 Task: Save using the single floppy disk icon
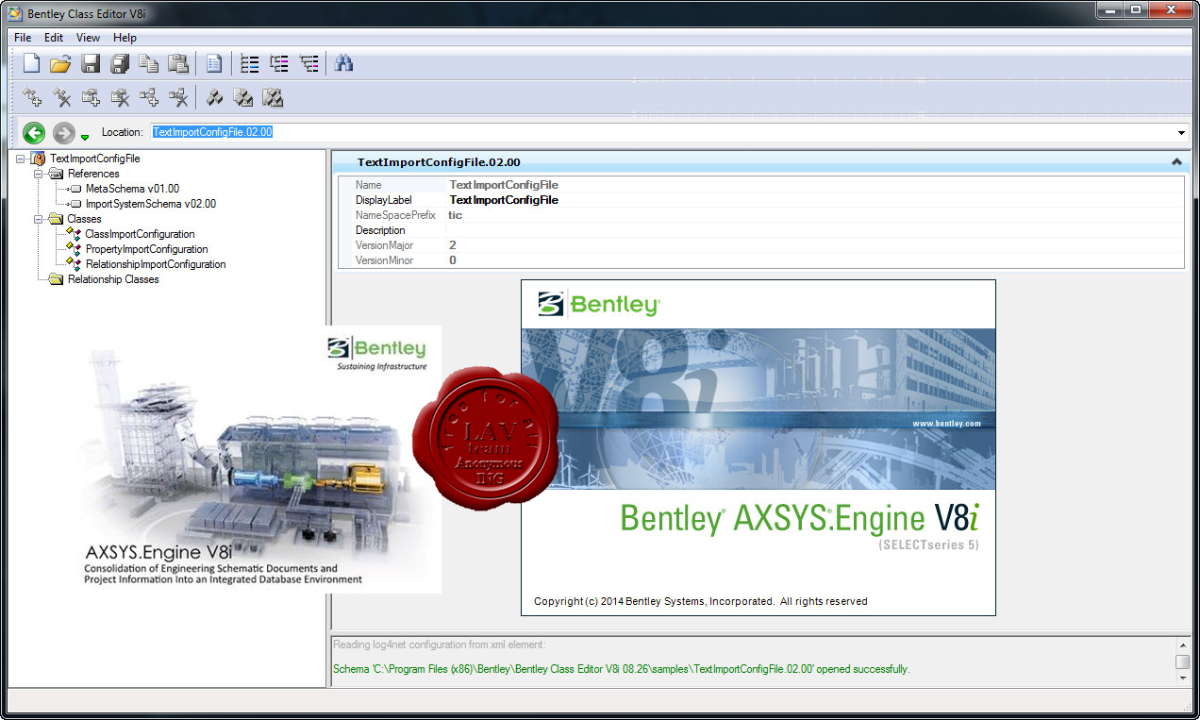pyautogui.click(x=91, y=64)
